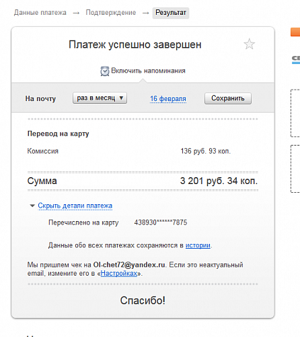Click the email address Ol-chet72@yandex.ru
Image resolution: width=300 pixels, height=337 pixels.
tap(129, 265)
